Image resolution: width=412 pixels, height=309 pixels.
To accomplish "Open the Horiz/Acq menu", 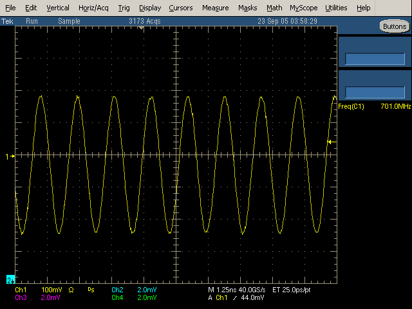I will pyautogui.click(x=95, y=8).
